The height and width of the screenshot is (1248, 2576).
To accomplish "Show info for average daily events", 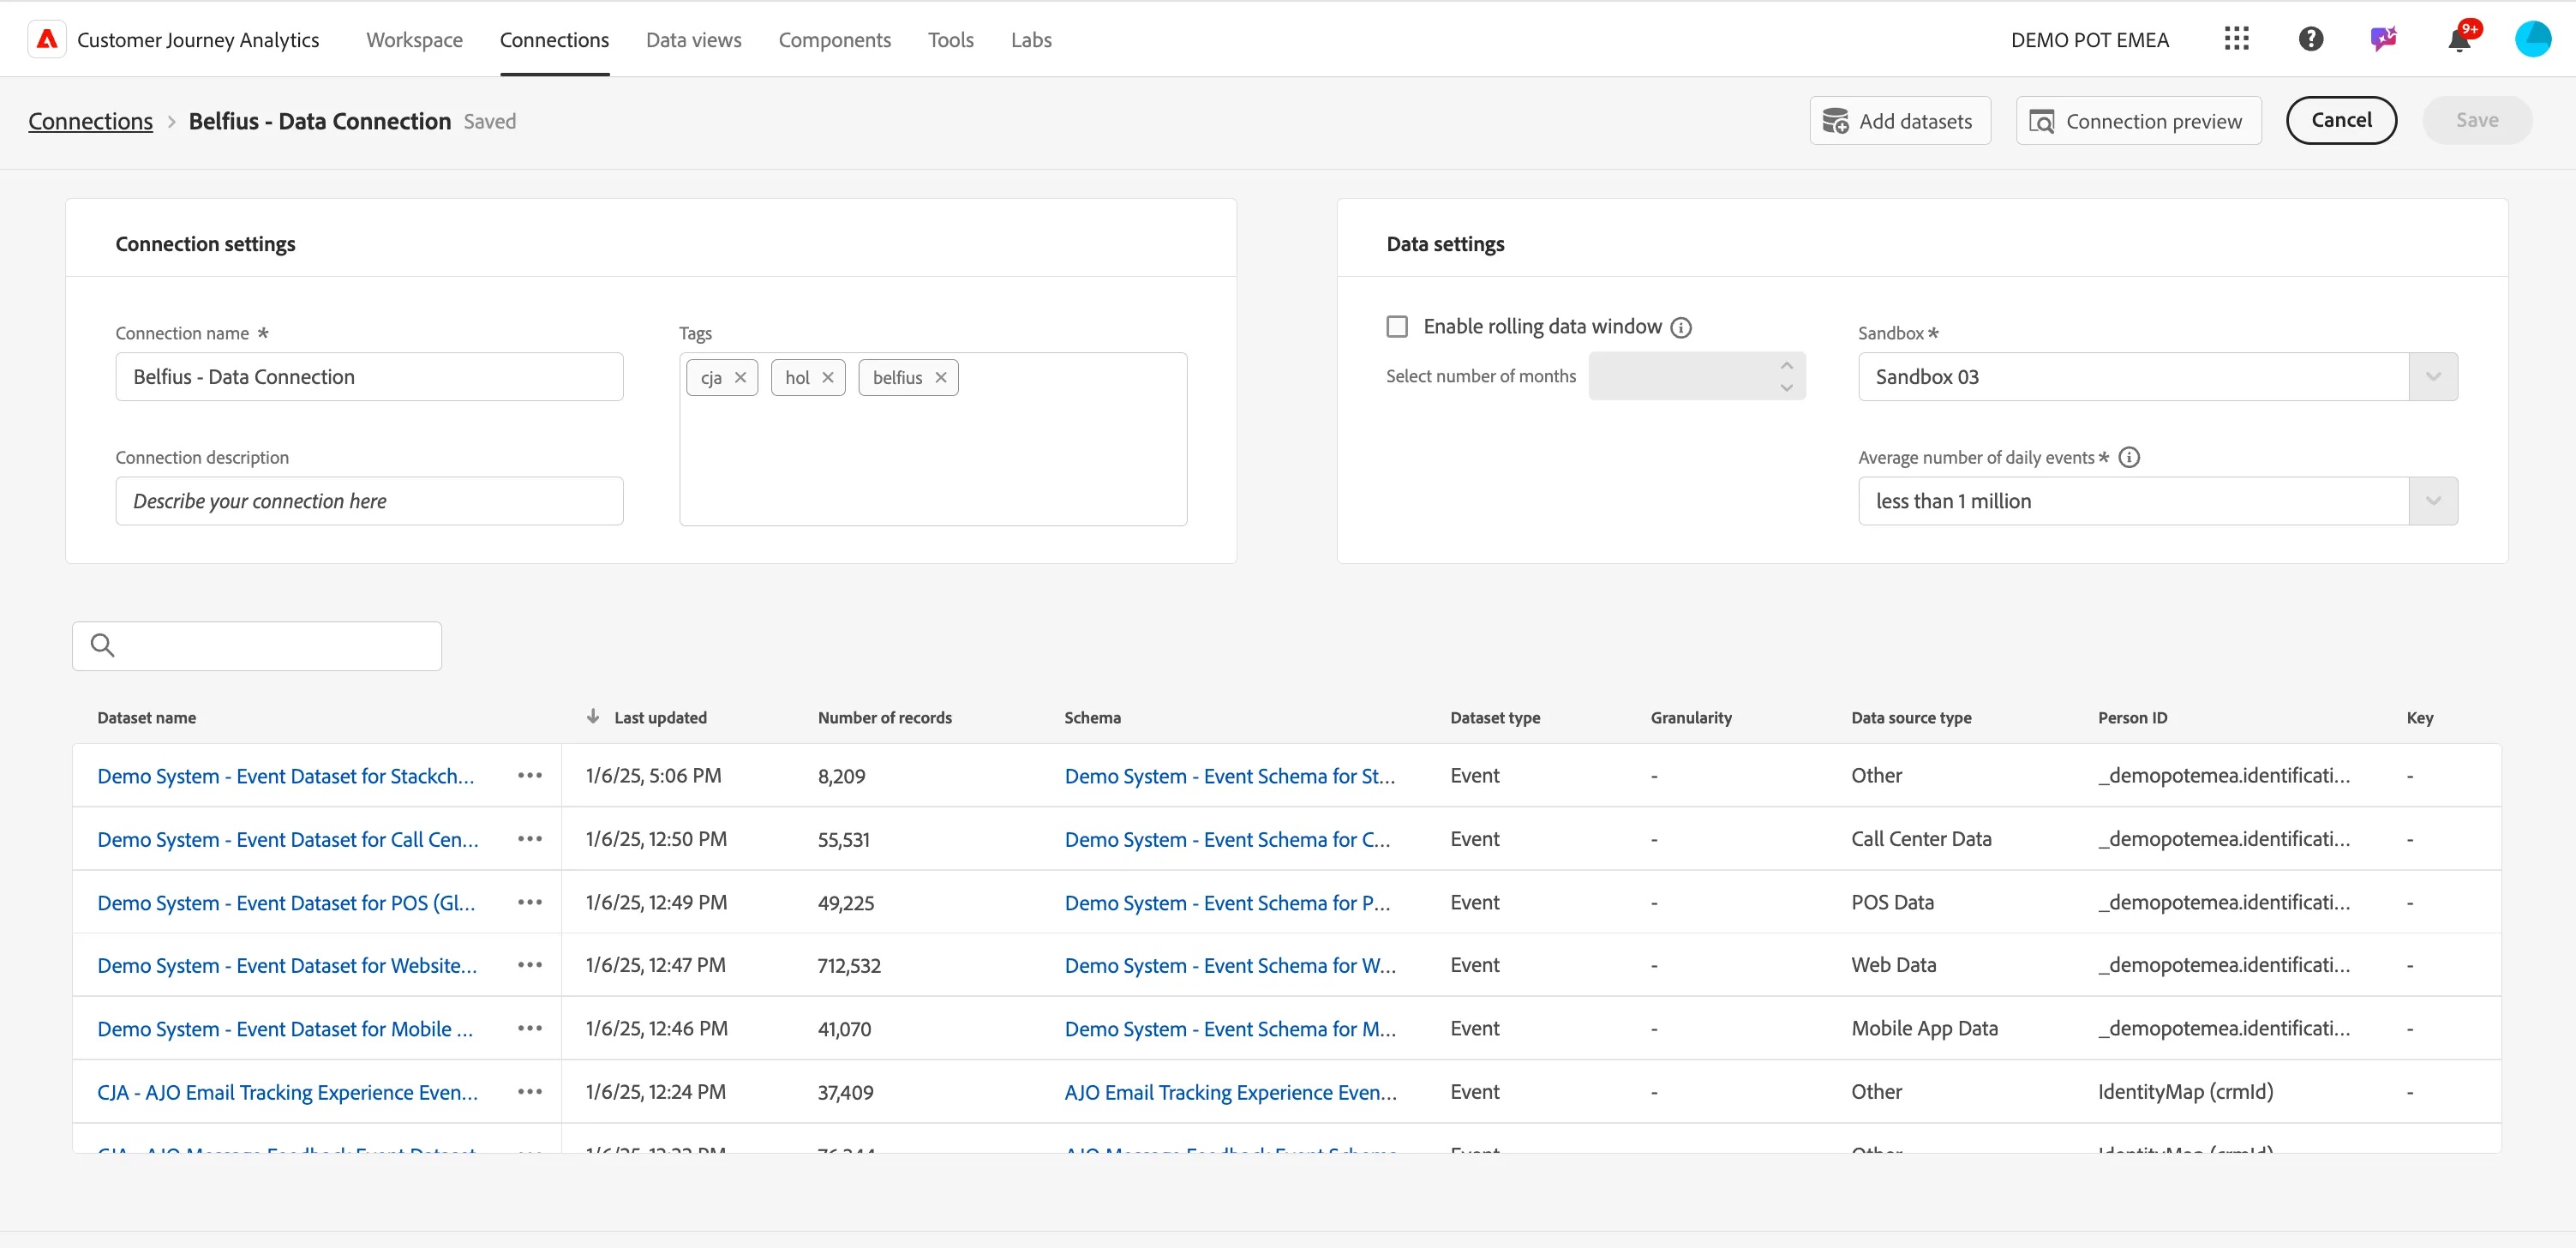I will click(2129, 457).
